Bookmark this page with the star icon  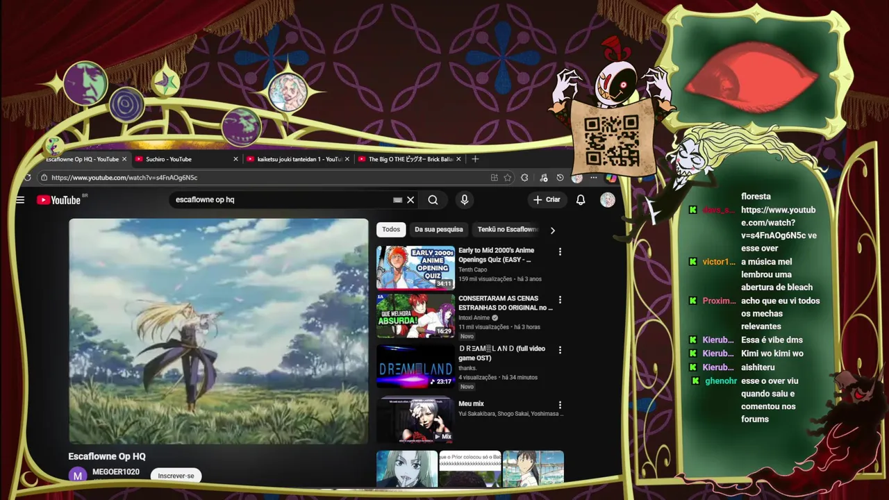(x=508, y=178)
